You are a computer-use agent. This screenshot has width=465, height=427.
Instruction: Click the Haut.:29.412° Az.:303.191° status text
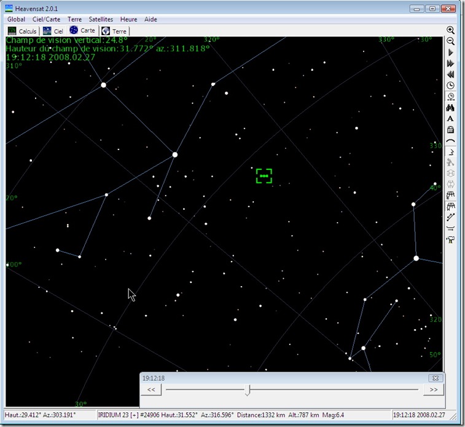point(41,415)
